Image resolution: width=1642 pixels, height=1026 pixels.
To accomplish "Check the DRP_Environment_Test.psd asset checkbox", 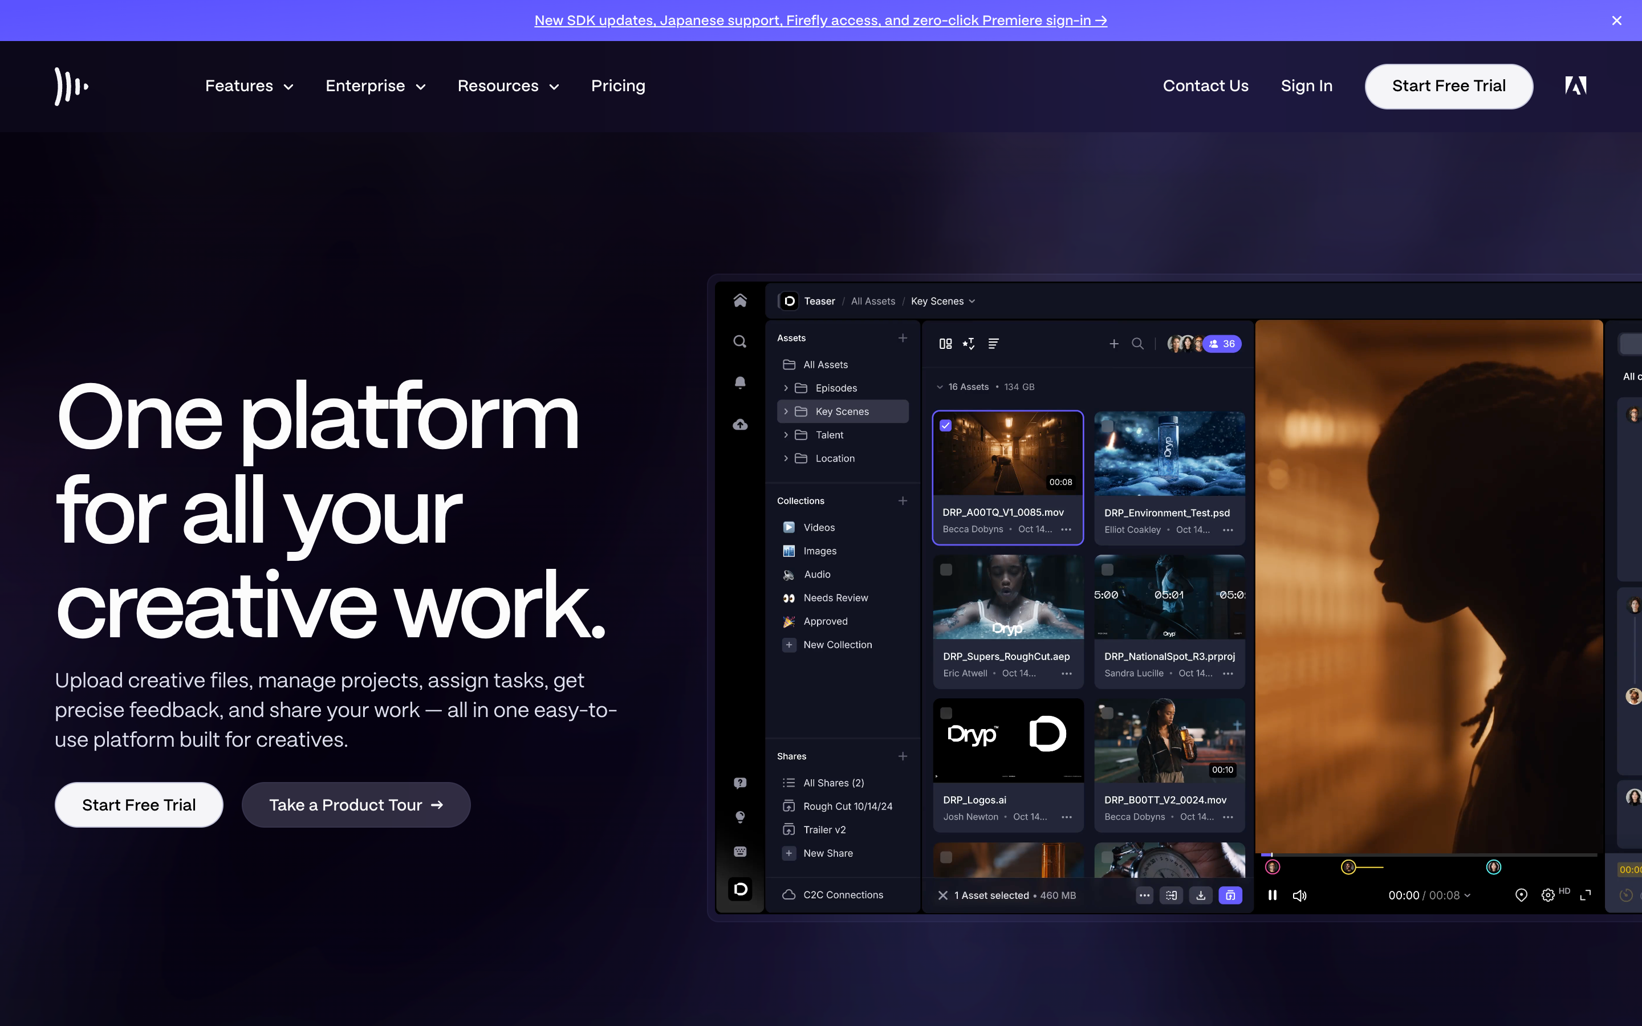I will (x=1107, y=425).
